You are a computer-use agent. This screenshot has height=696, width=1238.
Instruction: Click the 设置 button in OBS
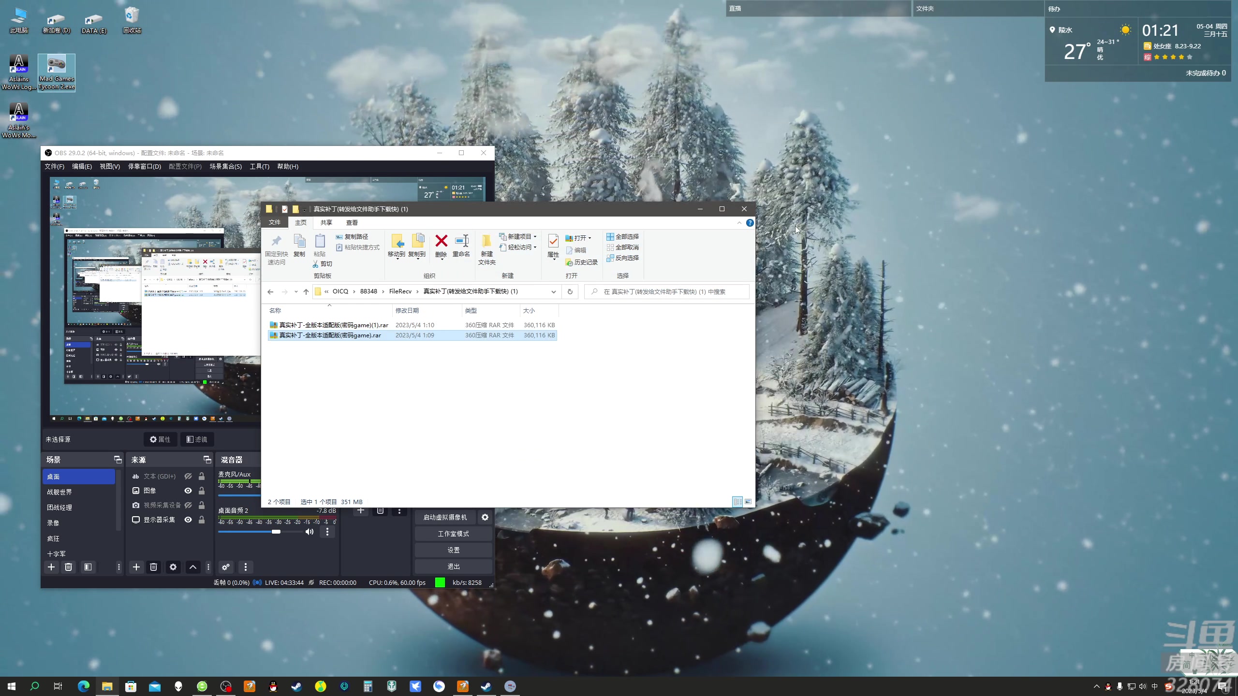[x=453, y=550]
